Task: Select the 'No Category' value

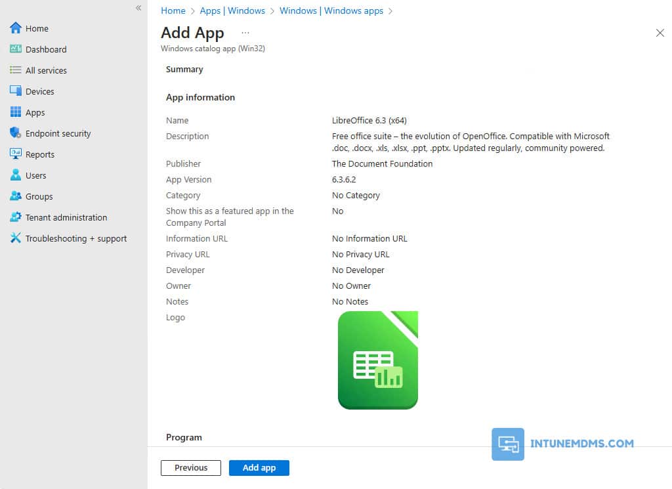Action: pos(356,196)
